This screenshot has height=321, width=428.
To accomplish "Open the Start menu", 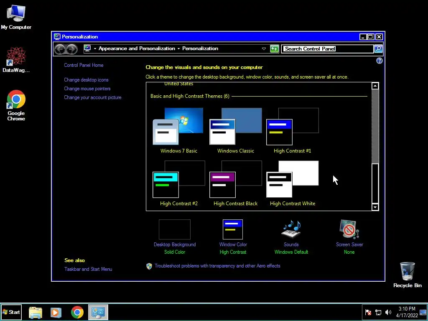I will [11, 312].
